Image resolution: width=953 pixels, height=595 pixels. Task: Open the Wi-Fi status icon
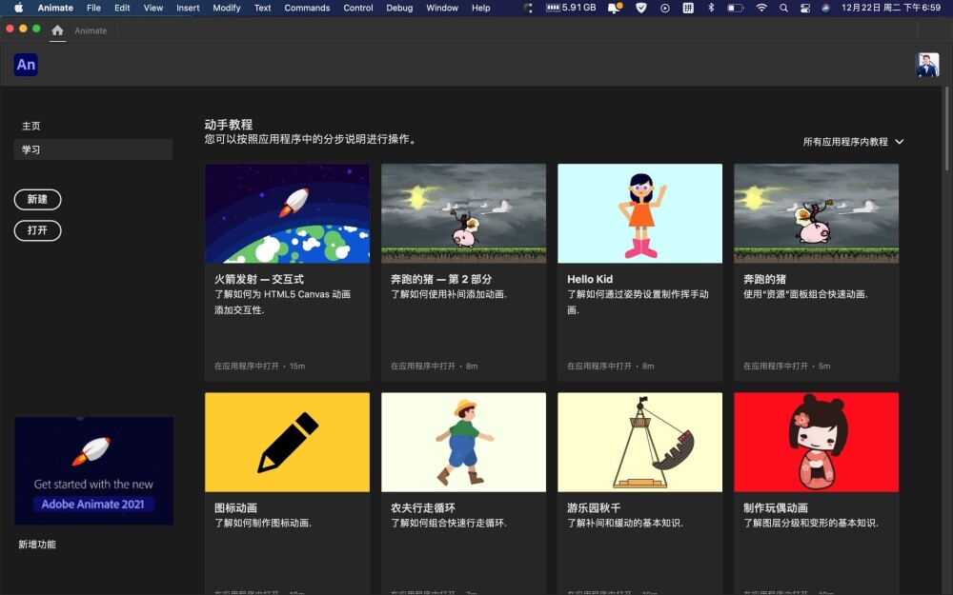tap(761, 8)
